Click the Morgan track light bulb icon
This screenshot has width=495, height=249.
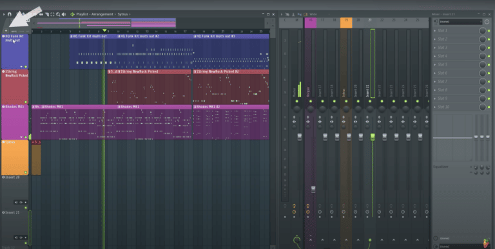coord(308,206)
